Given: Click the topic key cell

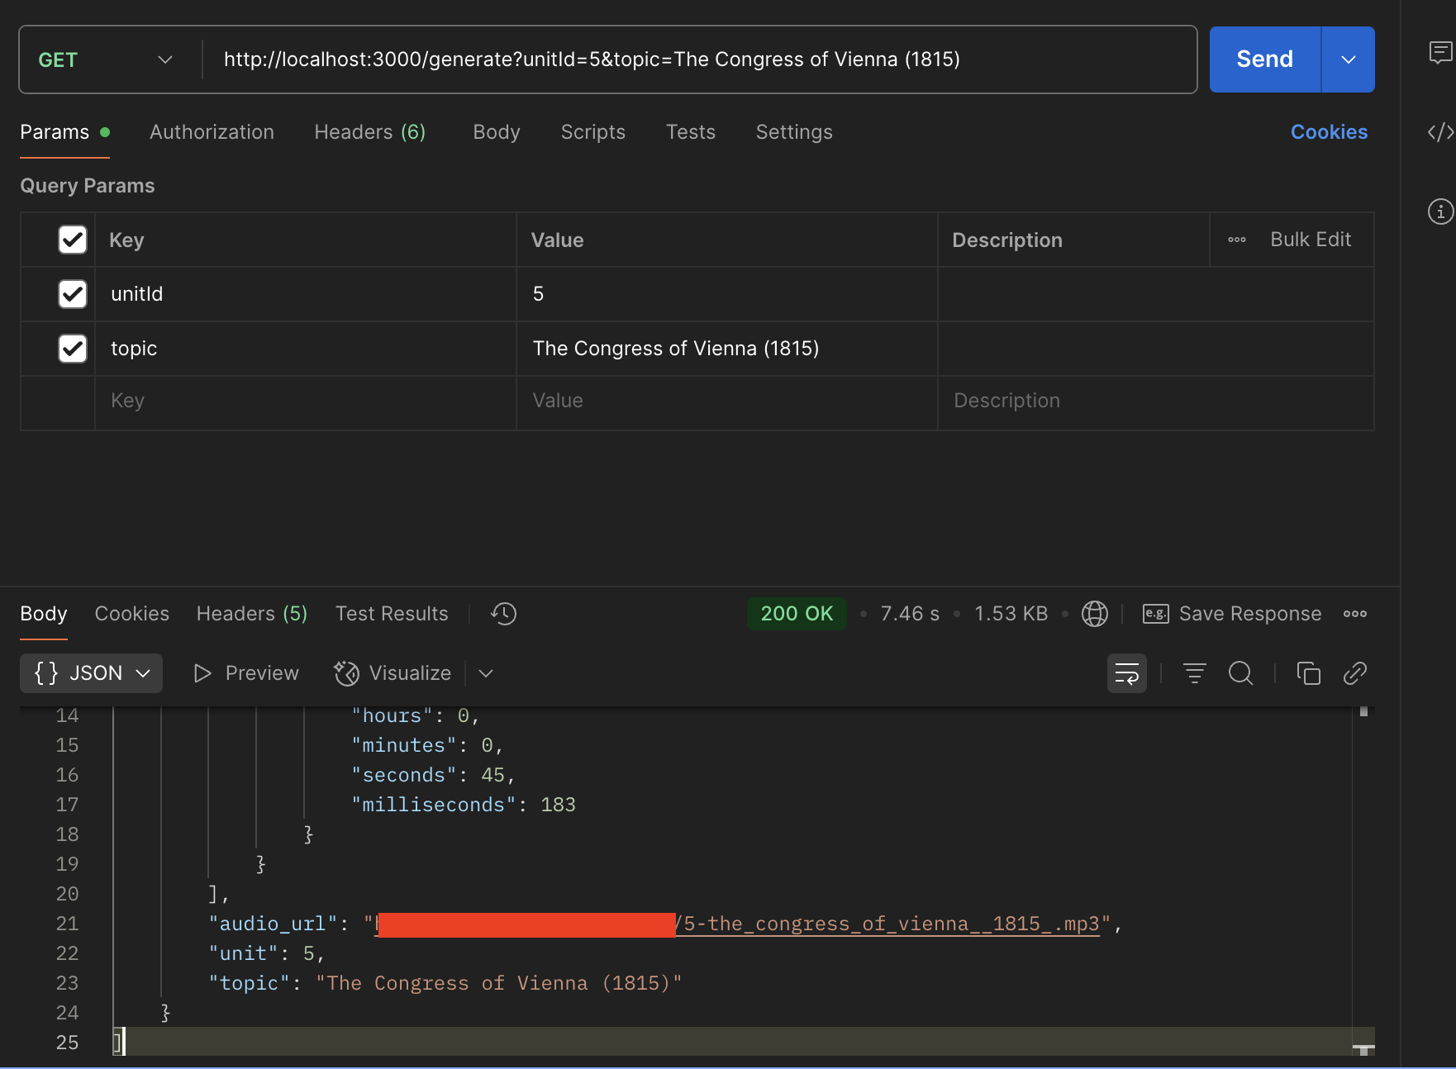Looking at the screenshot, I should 306,349.
